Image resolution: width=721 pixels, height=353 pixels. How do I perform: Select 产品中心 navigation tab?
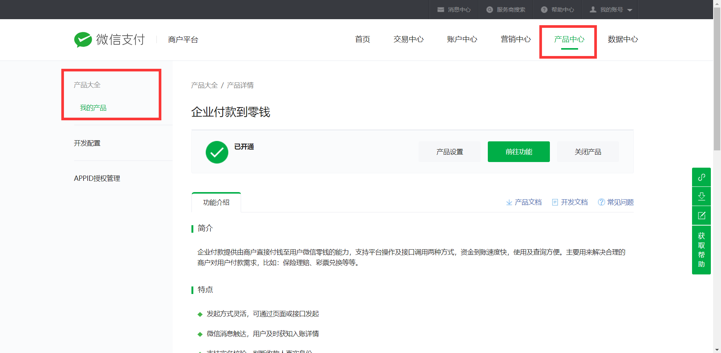[569, 39]
